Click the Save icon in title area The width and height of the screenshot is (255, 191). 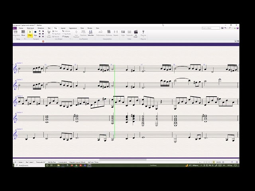(222, 28)
